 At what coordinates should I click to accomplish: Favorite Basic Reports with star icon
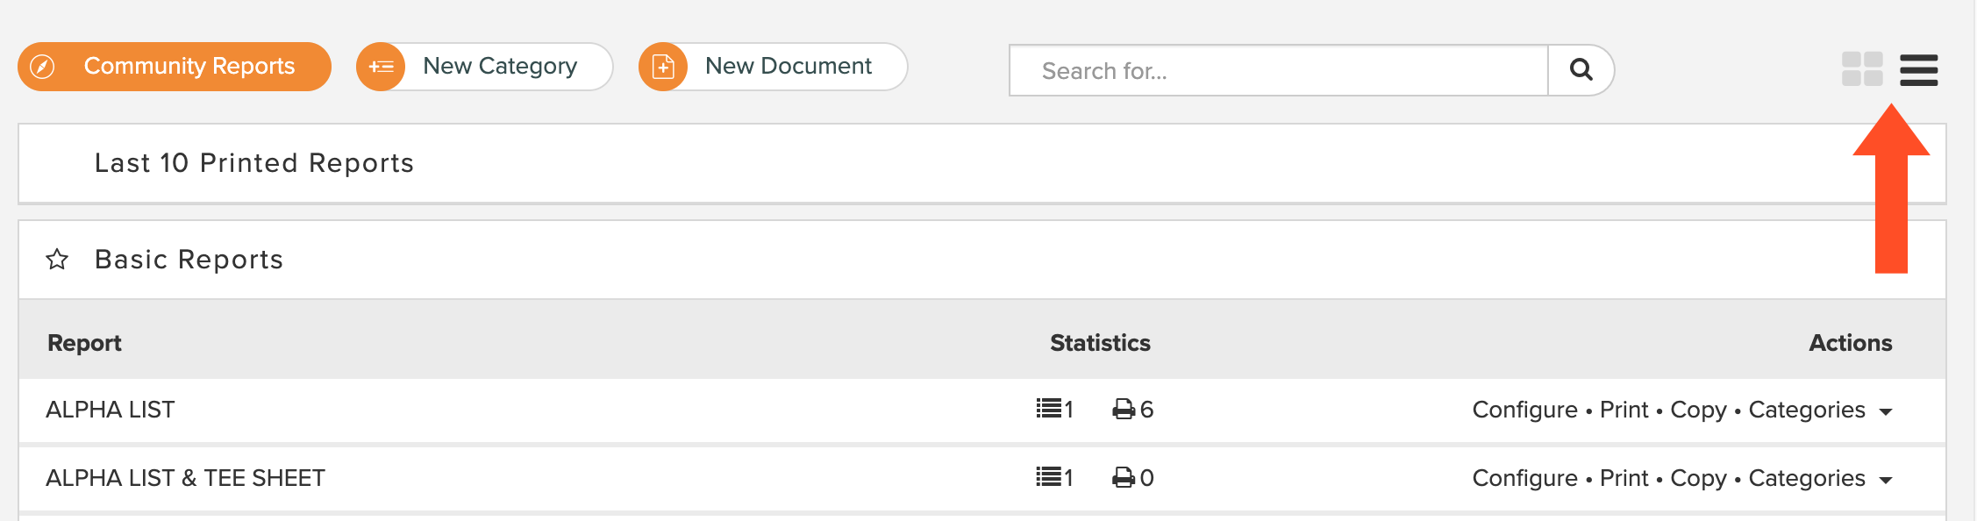(57, 259)
